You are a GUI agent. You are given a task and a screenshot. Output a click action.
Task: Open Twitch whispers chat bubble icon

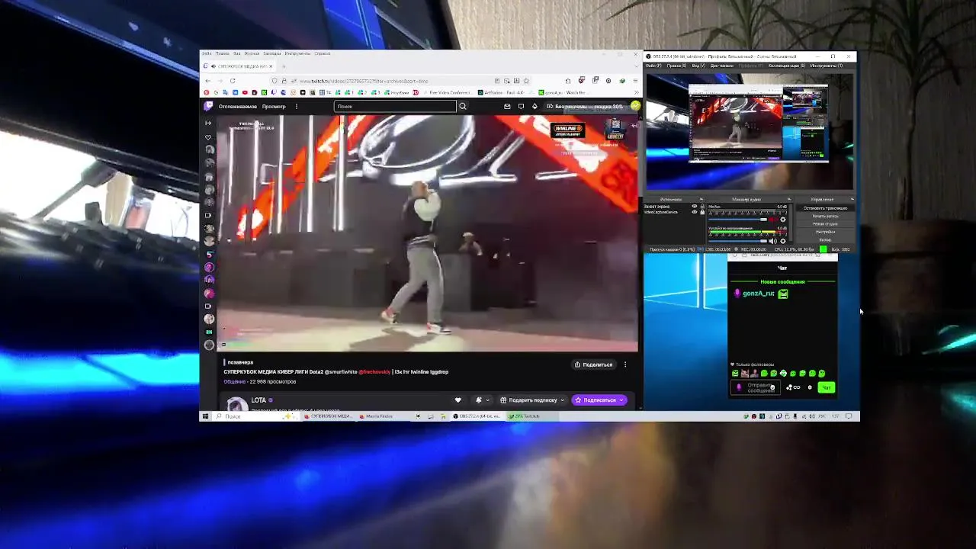coord(521,107)
